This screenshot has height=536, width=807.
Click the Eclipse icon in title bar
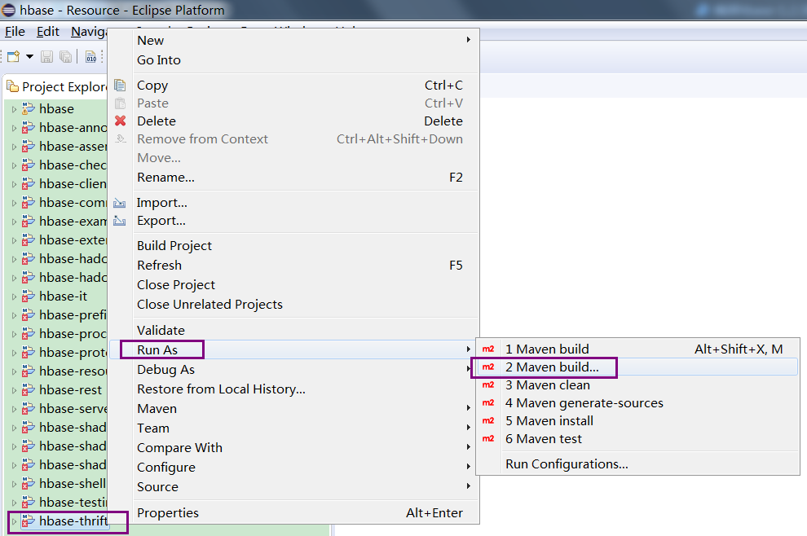tap(9, 10)
